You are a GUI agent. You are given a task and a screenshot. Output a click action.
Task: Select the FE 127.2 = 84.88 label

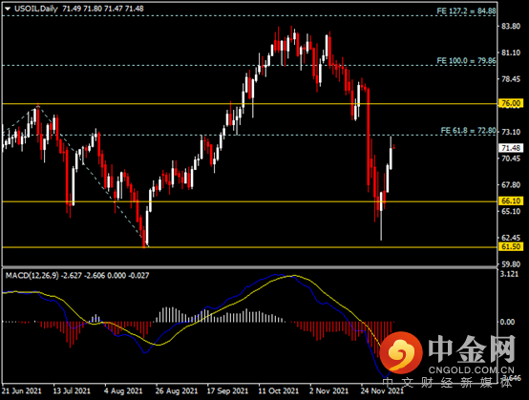pyautogui.click(x=466, y=11)
